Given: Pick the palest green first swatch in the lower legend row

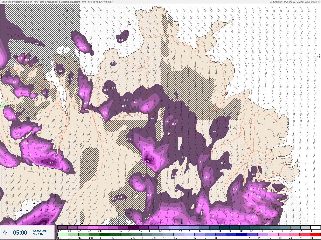Looking at the screenshot, I should coord(63,235).
